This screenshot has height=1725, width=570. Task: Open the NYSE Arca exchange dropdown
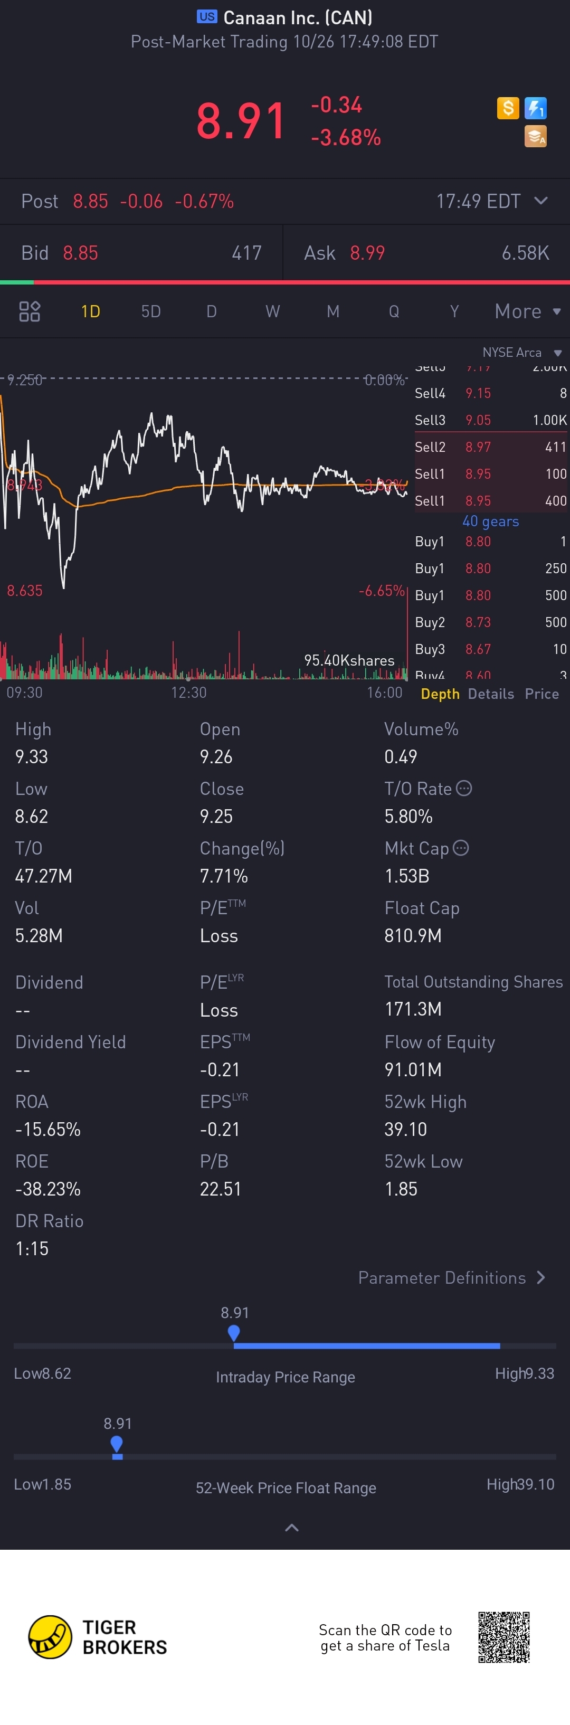coord(522,353)
